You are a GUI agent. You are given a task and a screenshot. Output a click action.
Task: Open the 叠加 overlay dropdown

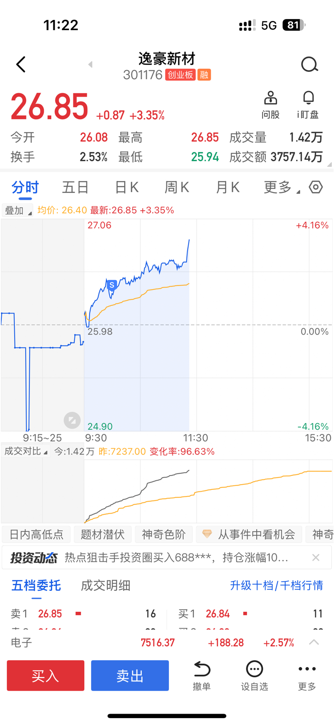click(17, 211)
